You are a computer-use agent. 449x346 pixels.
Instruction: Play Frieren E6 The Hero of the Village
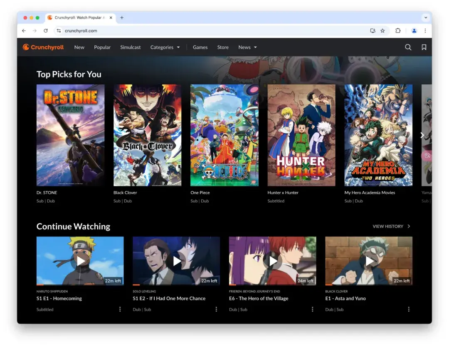pos(273,261)
